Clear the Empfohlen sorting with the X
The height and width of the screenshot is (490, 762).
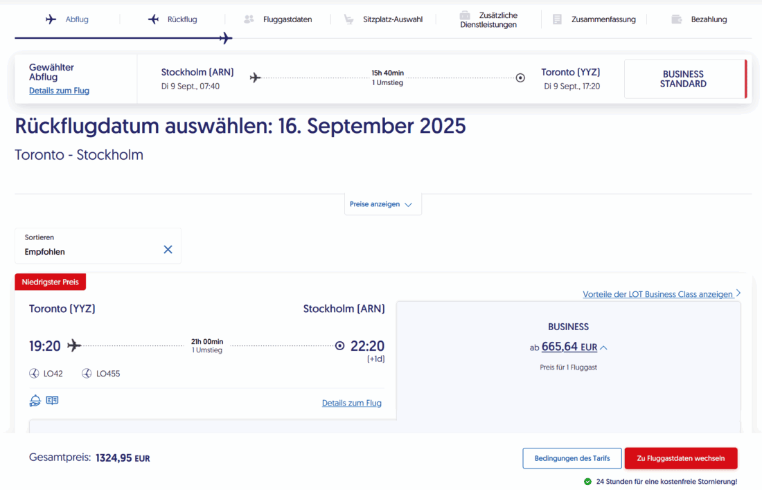pyautogui.click(x=168, y=249)
